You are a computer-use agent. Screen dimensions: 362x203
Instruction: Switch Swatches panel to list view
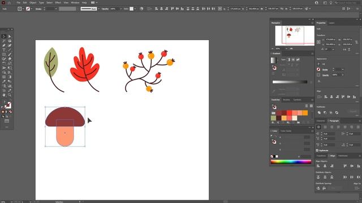[x=307, y=106]
